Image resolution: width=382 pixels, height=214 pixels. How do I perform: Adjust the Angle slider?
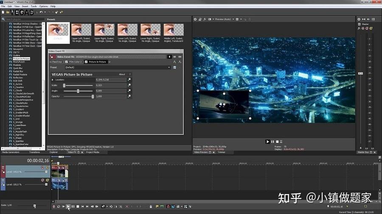point(78,91)
